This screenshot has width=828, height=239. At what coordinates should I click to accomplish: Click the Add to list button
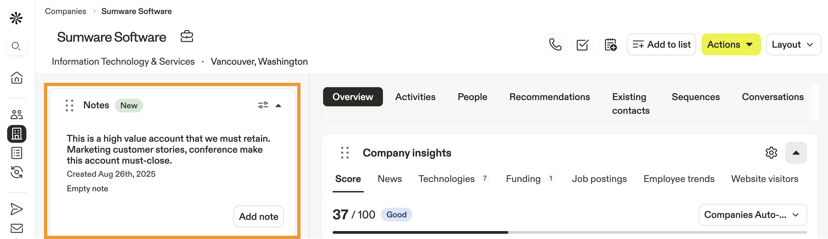(x=661, y=45)
